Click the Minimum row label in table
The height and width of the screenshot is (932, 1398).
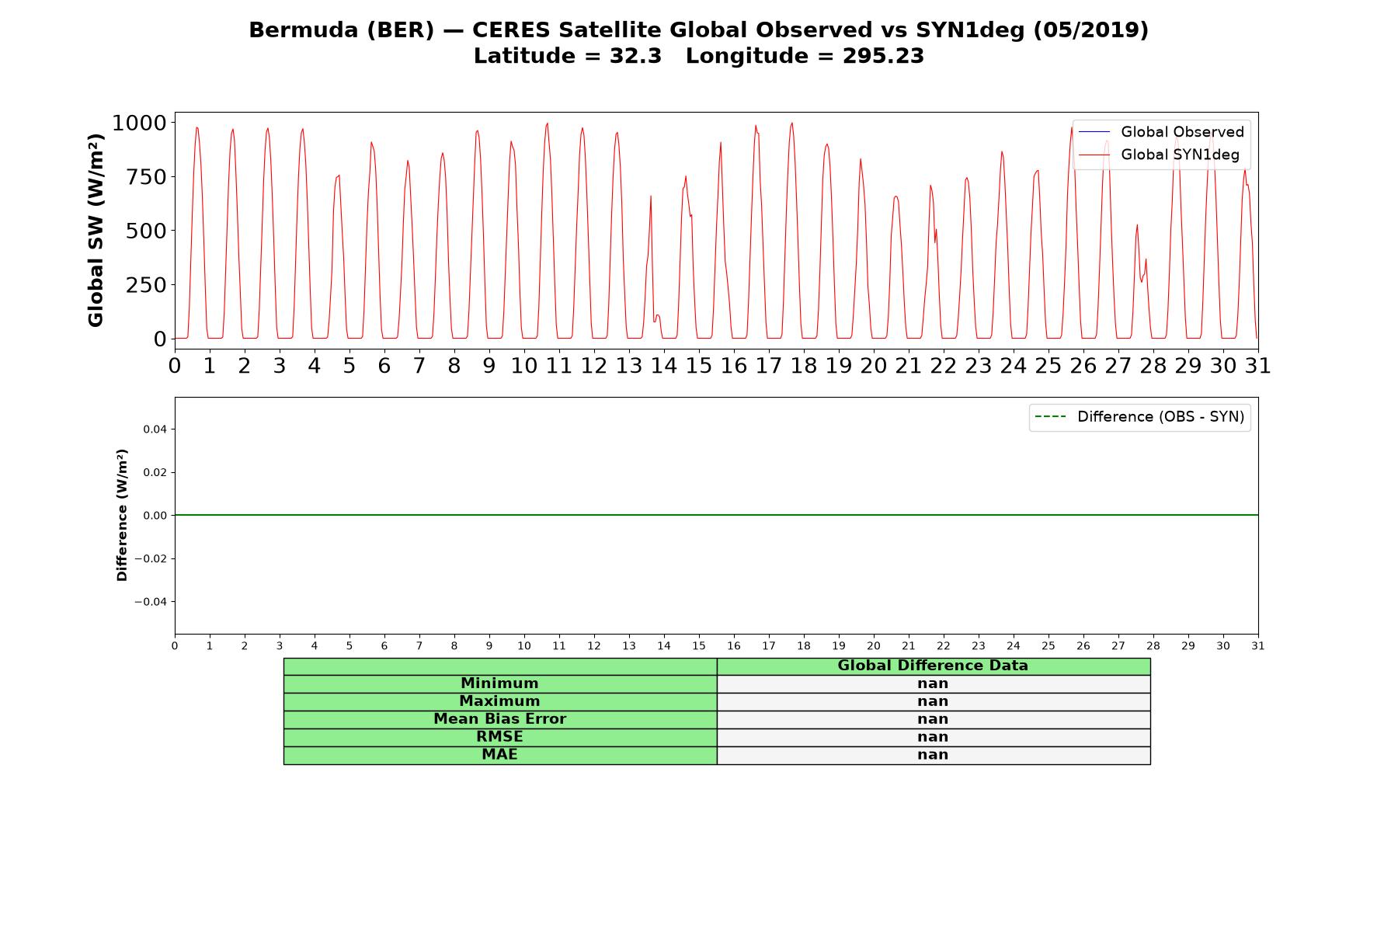(x=499, y=683)
